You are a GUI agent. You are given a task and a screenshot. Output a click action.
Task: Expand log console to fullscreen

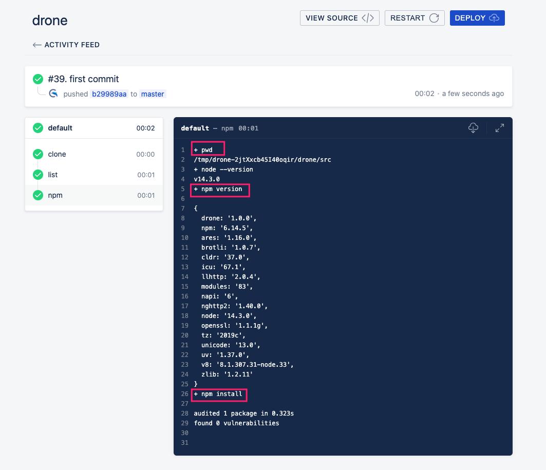tap(499, 128)
